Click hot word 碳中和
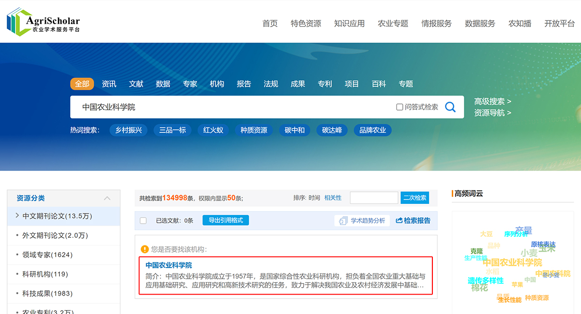 (x=294, y=130)
